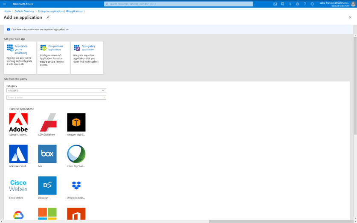
Task: Select the ADP Globalview app logo
Action: (47, 122)
